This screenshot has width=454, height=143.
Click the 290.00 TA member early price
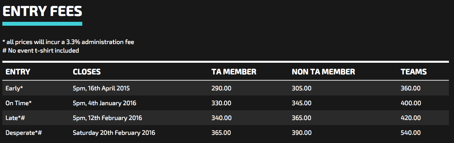[221, 88]
